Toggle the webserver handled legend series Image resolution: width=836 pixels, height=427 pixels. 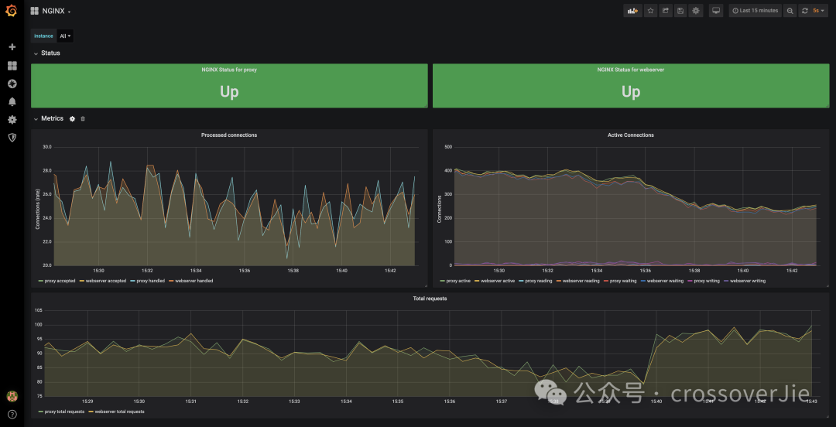tap(194, 281)
